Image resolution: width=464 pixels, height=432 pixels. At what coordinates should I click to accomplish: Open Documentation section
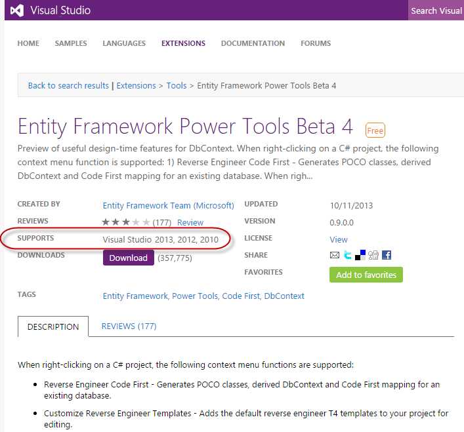[x=253, y=43]
